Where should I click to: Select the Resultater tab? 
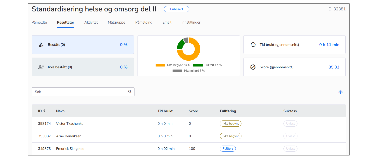click(x=65, y=22)
